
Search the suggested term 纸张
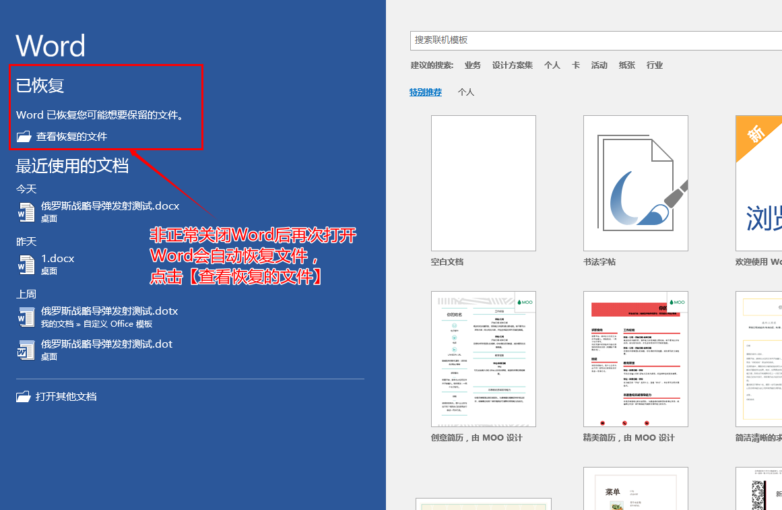(x=627, y=65)
